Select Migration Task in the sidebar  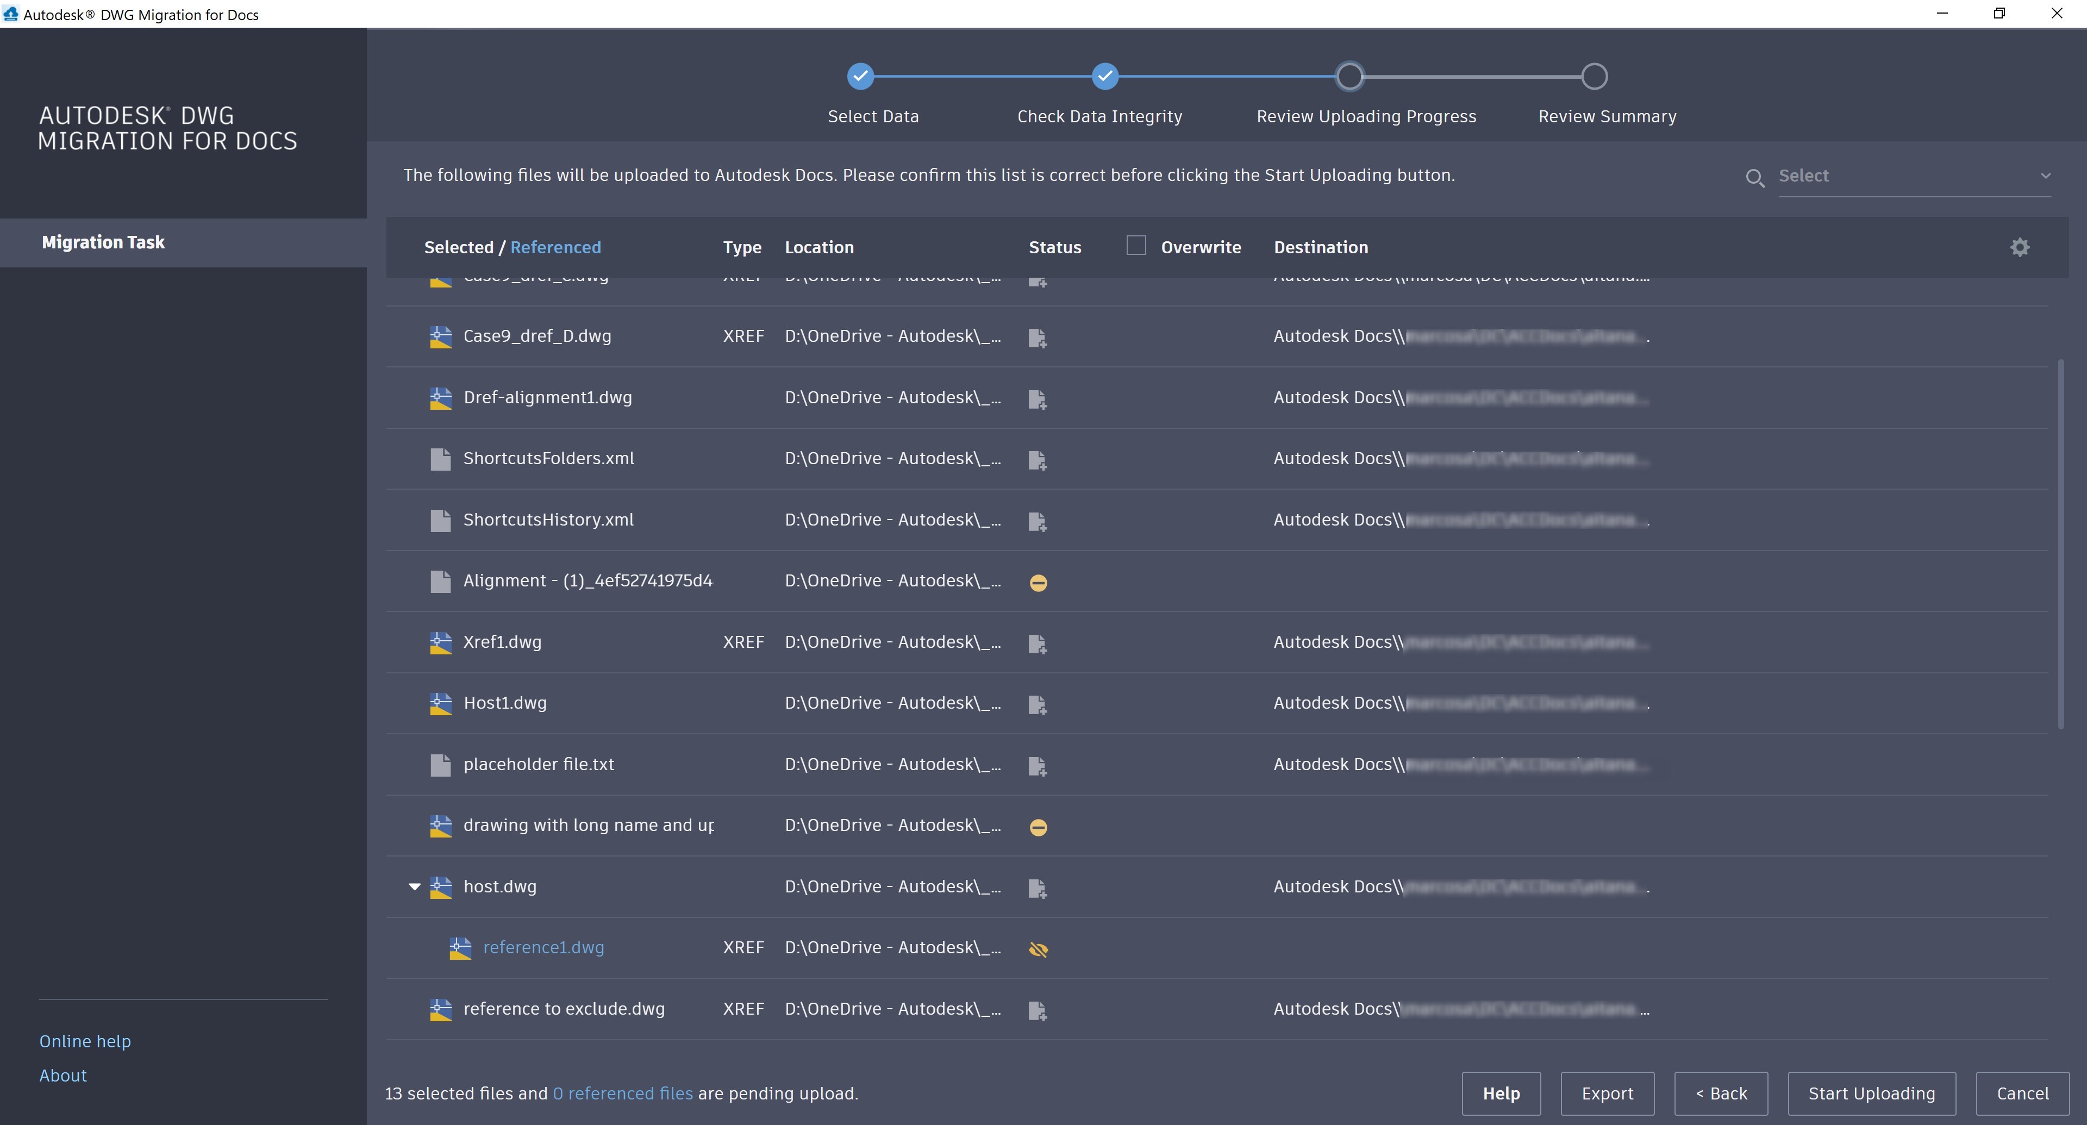tap(103, 242)
